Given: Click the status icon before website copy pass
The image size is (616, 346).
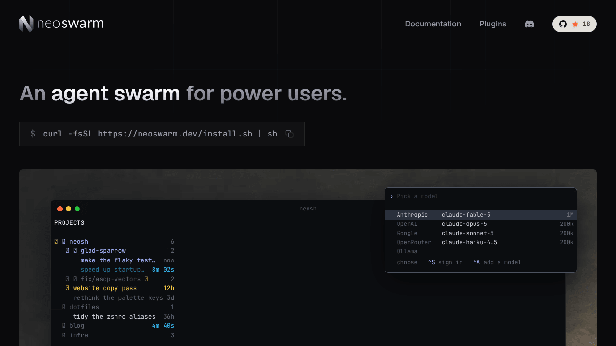Looking at the screenshot, I should tap(67, 288).
